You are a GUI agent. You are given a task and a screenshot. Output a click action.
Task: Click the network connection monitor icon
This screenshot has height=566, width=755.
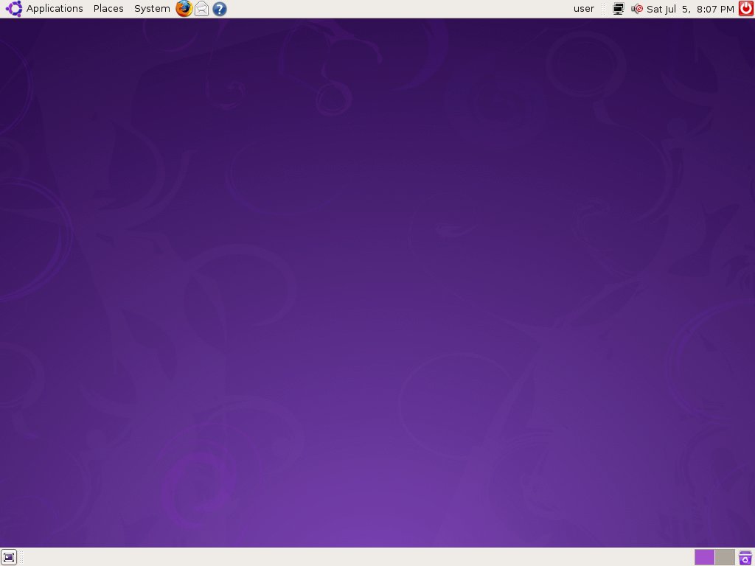[619, 9]
